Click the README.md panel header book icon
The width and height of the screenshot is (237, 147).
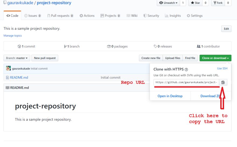coord(7,88)
